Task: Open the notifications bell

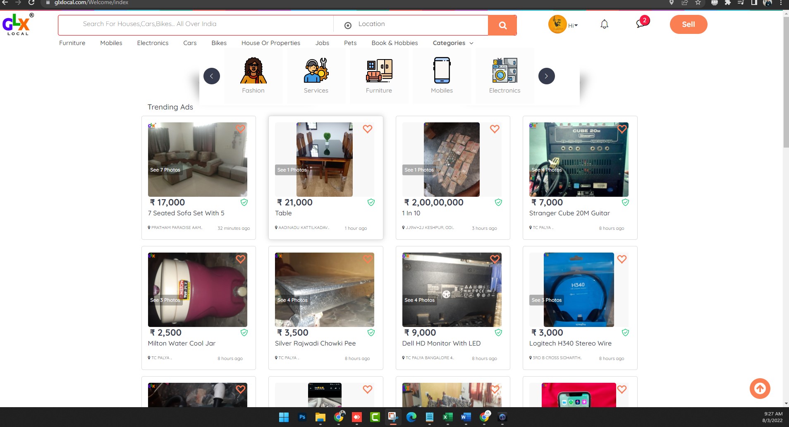Action: pyautogui.click(x=604, y=24)
